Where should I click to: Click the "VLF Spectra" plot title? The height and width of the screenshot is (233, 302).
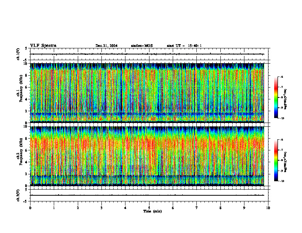[43, 45]
